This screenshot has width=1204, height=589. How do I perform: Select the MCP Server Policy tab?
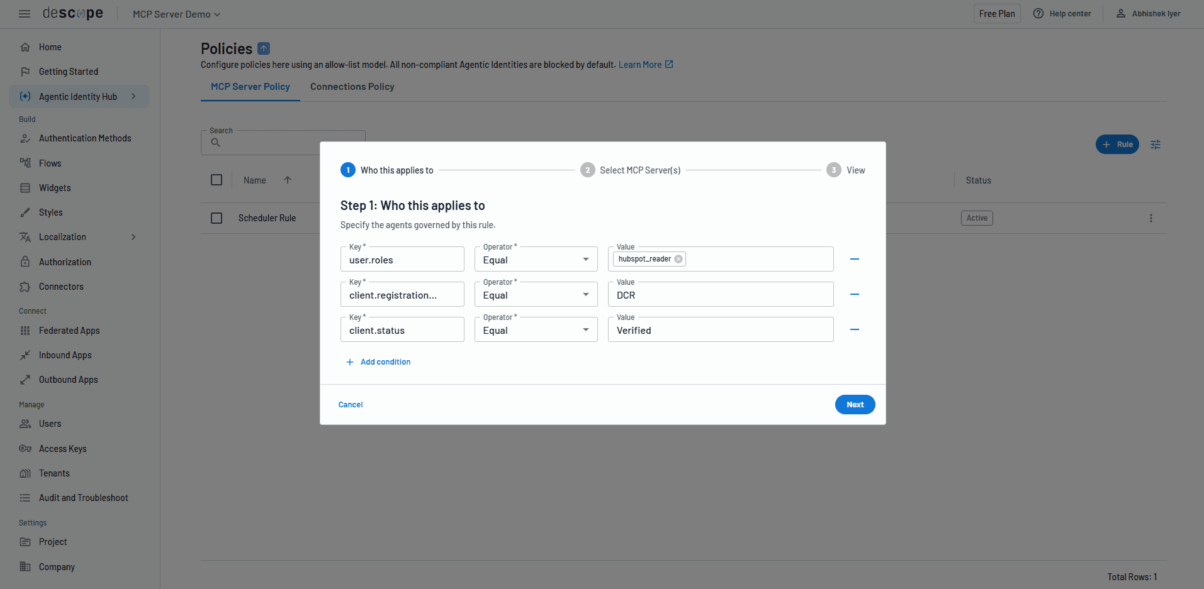(250, 87)
